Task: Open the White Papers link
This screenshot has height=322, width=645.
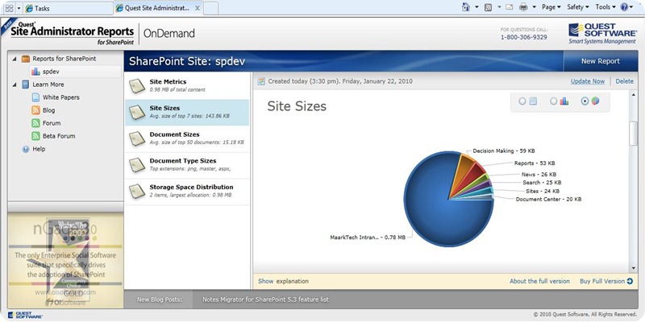Action: (61, 97)
